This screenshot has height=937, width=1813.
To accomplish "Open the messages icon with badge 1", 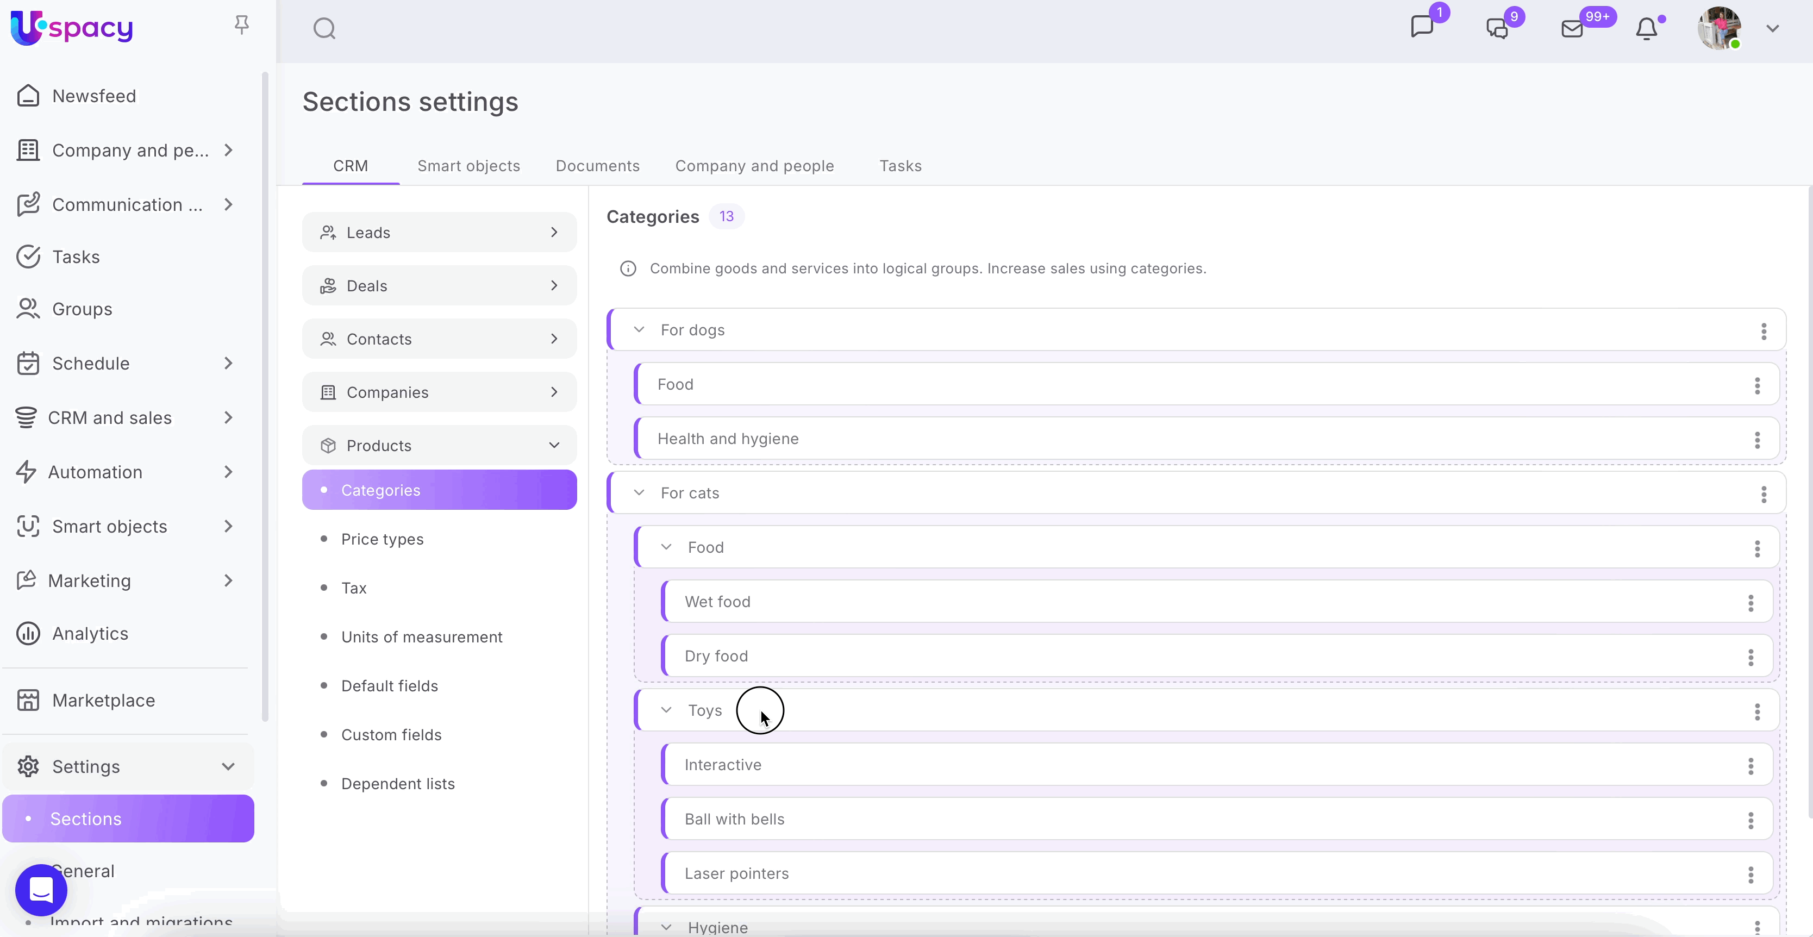I will tap(1422, 28).
